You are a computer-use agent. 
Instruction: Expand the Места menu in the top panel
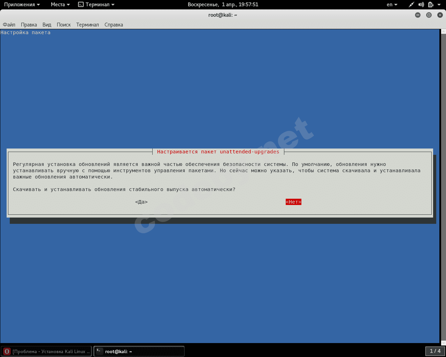[x=60, y=5]
